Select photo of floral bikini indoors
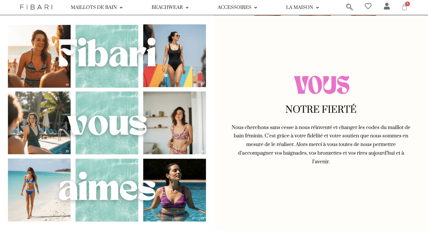Image resolution: width=428 pixels, height=232 pixels. tap(174, 123)
